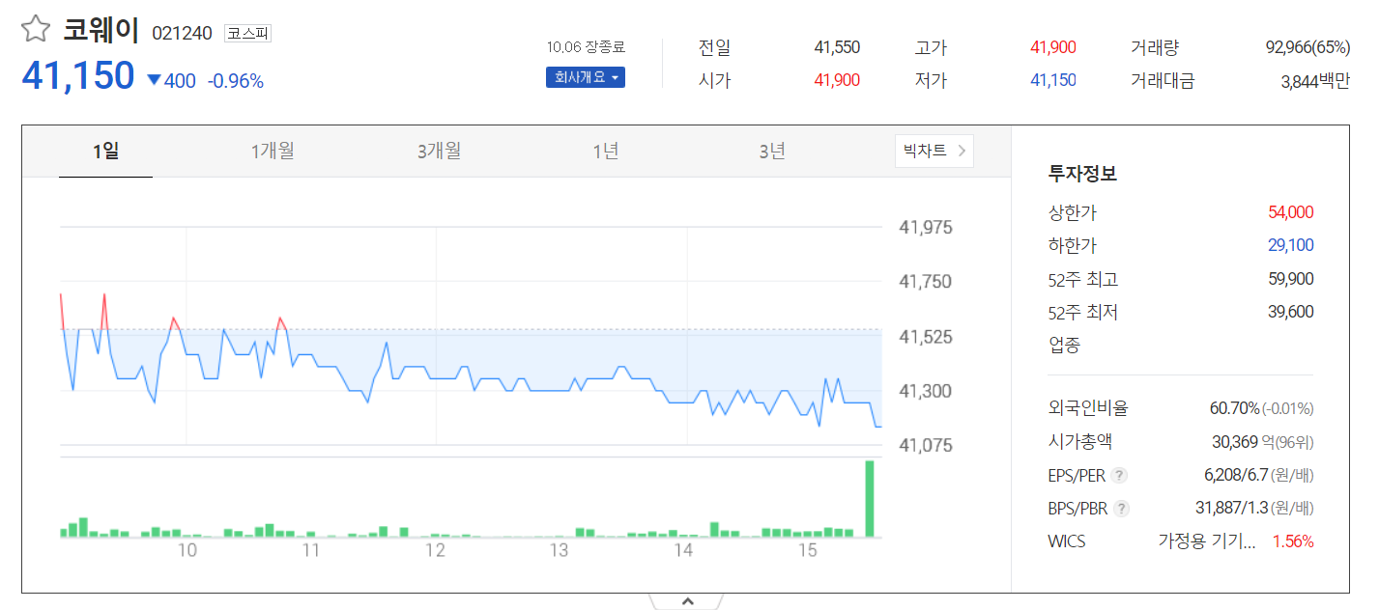This screenshot has height=610, width=1379.
Task: Star 코웨이 as a favorite stock
Action: (35, 29)
